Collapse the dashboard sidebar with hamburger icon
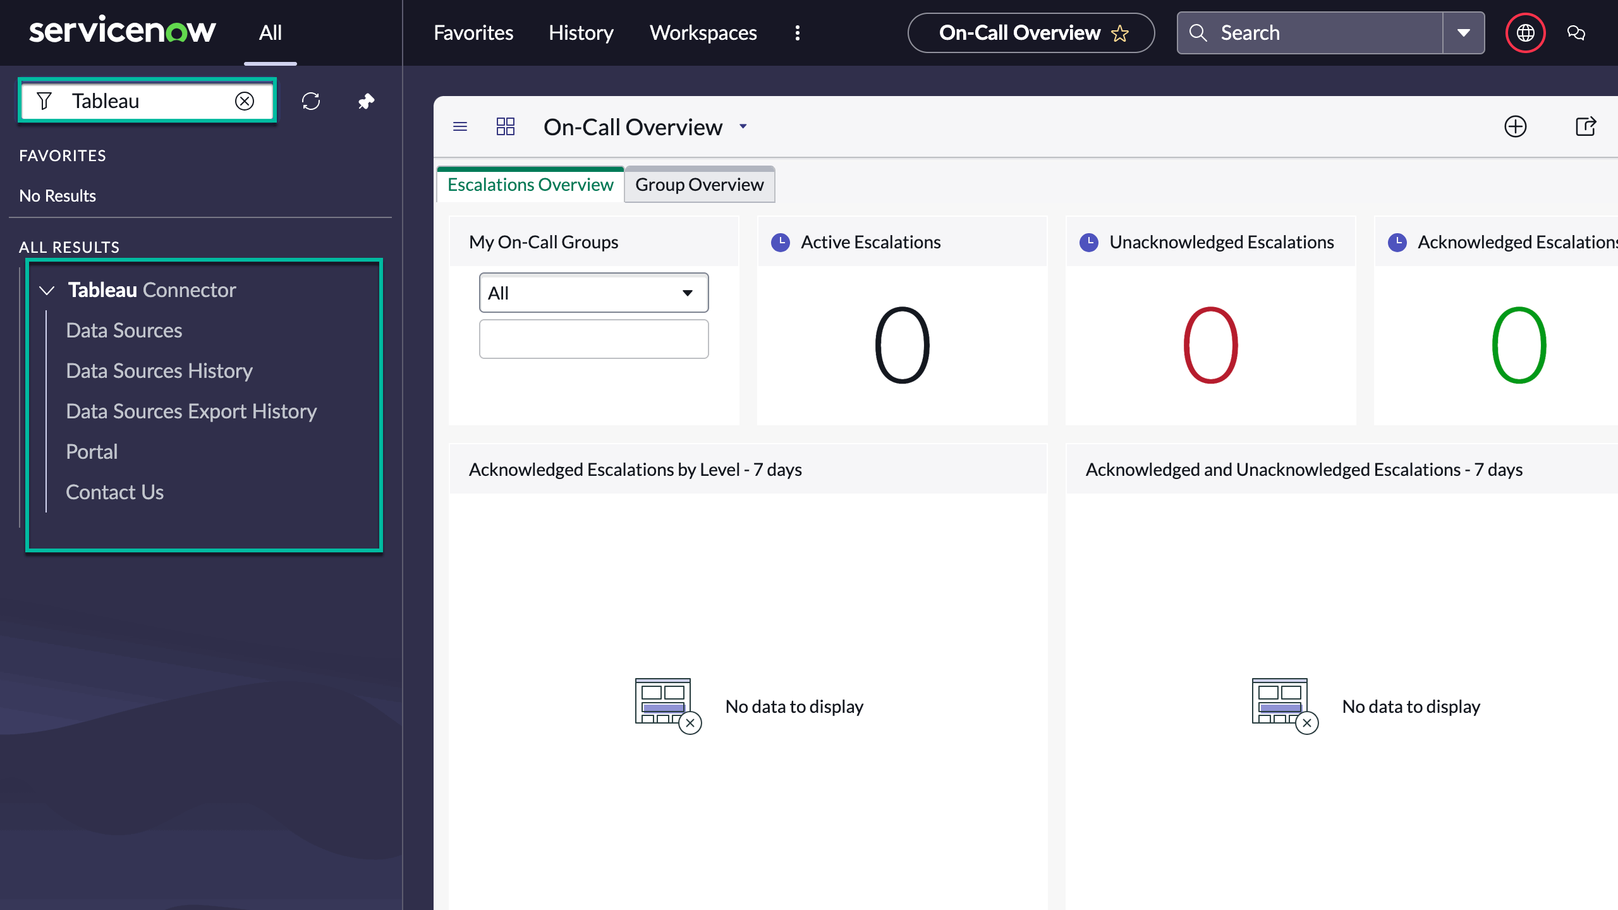This screenshot has width=1618, height=910. click(460, 126)
